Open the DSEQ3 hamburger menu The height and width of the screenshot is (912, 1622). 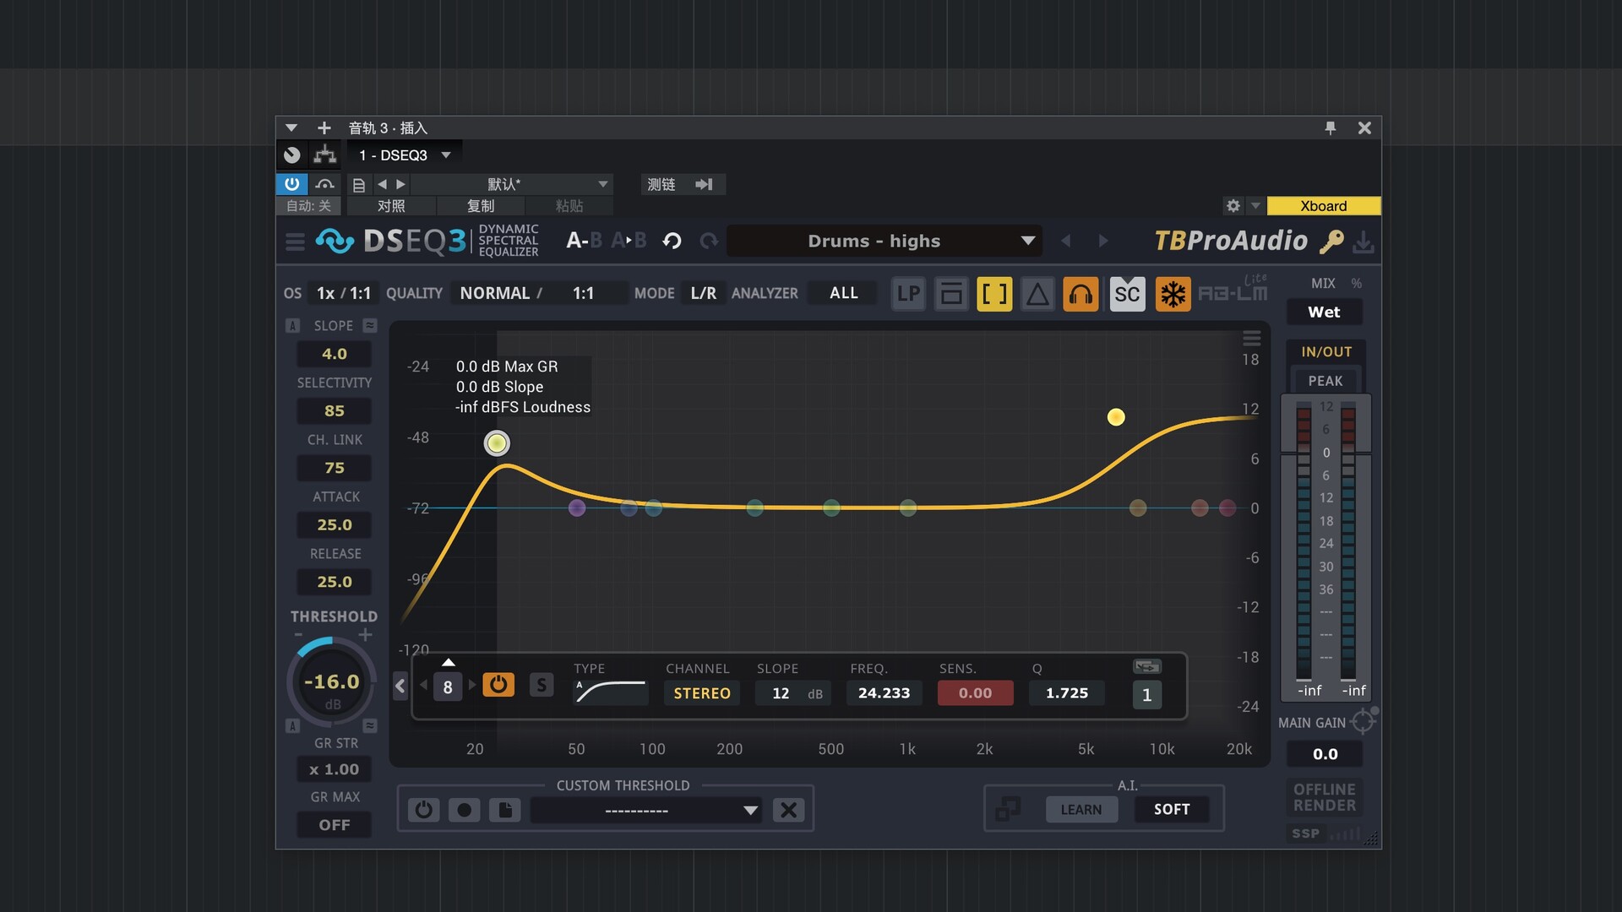pyautogui.click(x=295, y=242)
